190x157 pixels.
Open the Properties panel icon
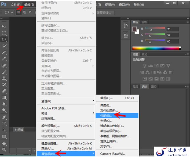(126, 35)
